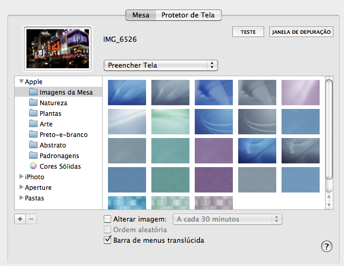This screenshot has width=344, height=266.
Task: Expand the iPhoto group
Action: 21,177
